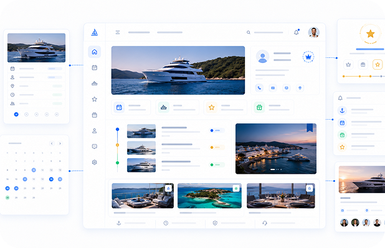Click the phone call icon on profile card
The image size is (385, 248).
259,88
